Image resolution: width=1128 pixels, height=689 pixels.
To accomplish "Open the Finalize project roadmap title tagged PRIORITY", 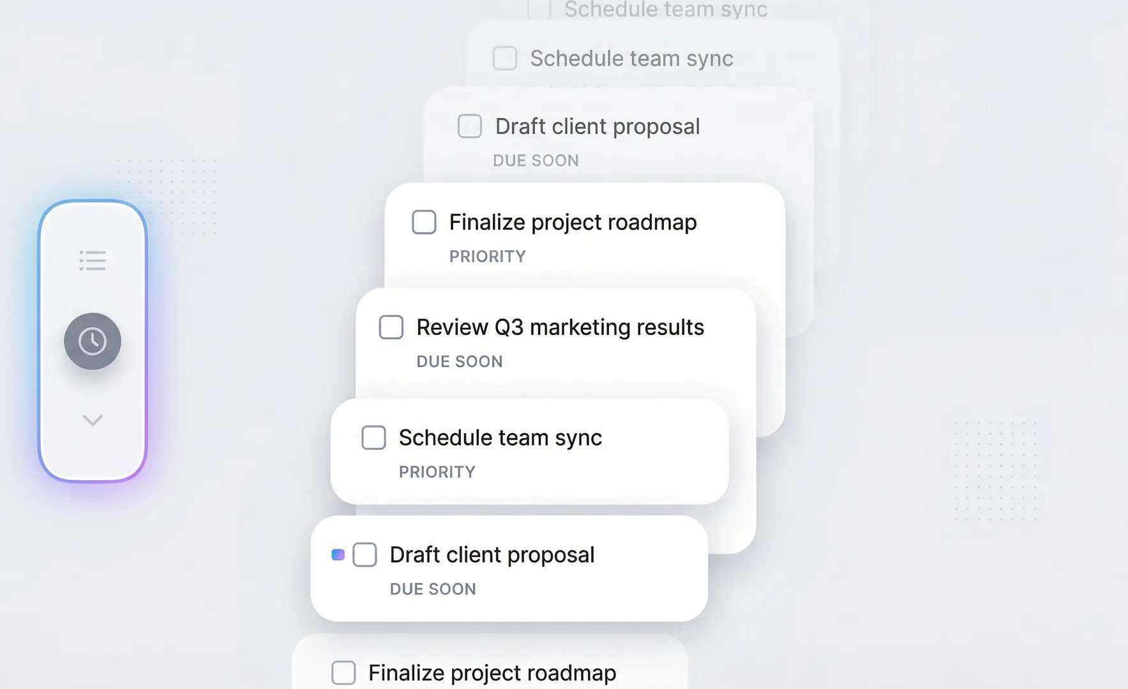I will (573, 222).
